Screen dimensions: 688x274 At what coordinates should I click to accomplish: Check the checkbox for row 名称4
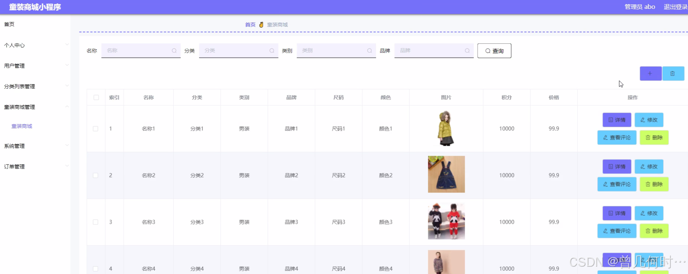click(x=96, y=268)
